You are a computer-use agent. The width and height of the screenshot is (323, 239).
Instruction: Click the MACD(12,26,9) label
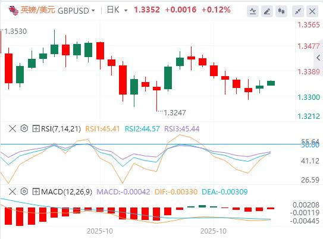pos(67,192)
